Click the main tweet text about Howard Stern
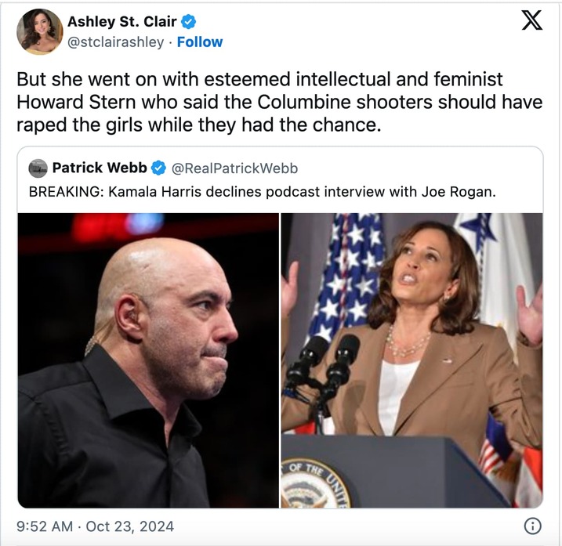This screenshot has width=562, height=546. tap(280, 102)
